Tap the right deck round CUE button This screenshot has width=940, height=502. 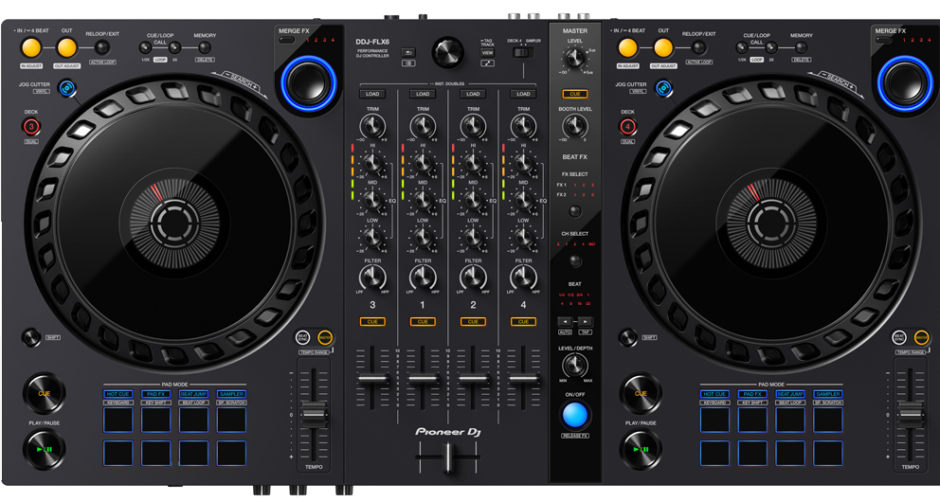(641, 394)
